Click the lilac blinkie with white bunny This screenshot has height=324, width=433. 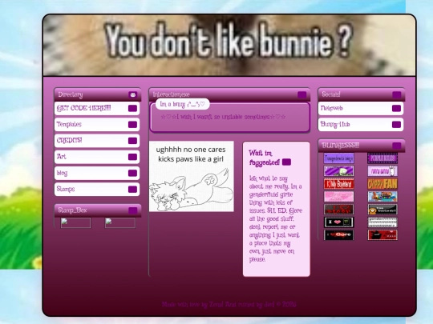(x=382, y=171)
